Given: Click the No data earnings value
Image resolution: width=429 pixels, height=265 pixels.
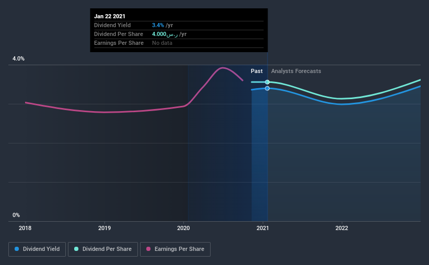Looking at the screenshot, I should tap(162, 43).
